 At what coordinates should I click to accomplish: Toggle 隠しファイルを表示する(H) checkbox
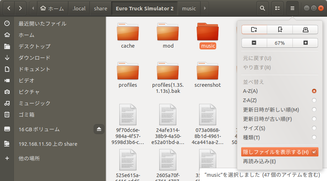click(280, 152)
